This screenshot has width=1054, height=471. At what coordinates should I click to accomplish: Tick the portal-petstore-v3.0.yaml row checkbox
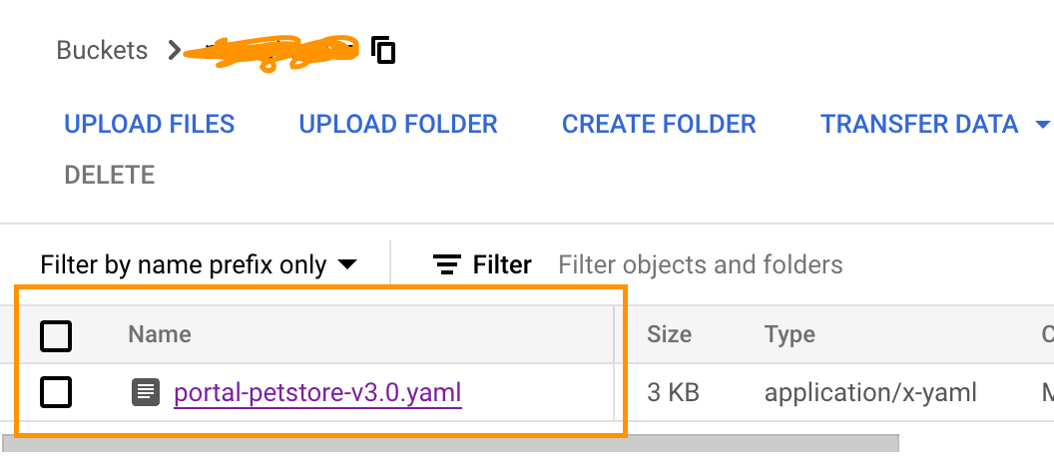click(56, 392)
